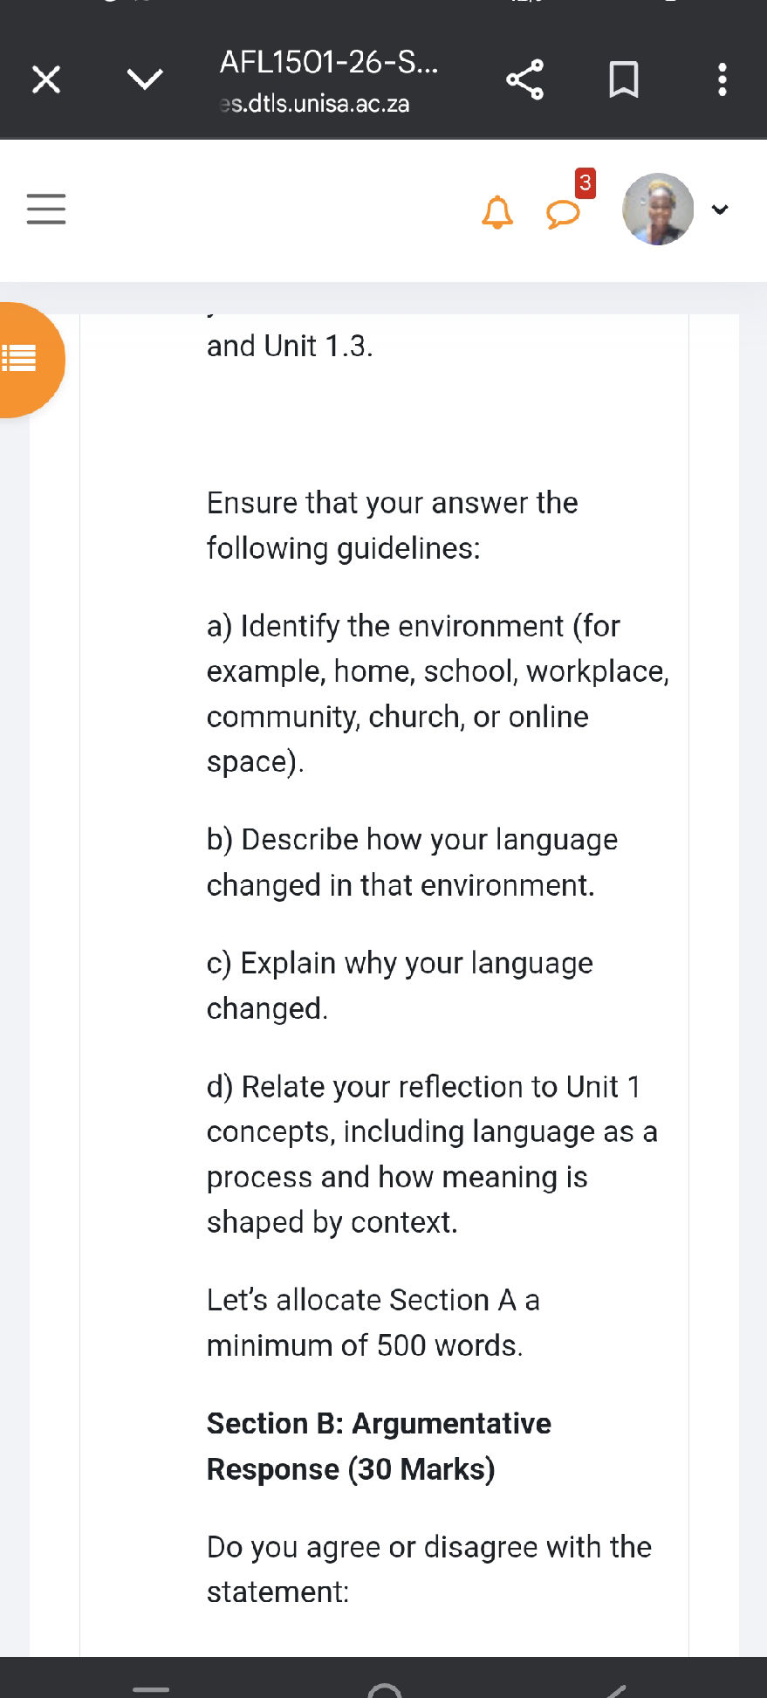The width and height of the screenshot is (767, 1698).
Task: Open the account dropdown beside the avatar
Action: tap(721, 210)
